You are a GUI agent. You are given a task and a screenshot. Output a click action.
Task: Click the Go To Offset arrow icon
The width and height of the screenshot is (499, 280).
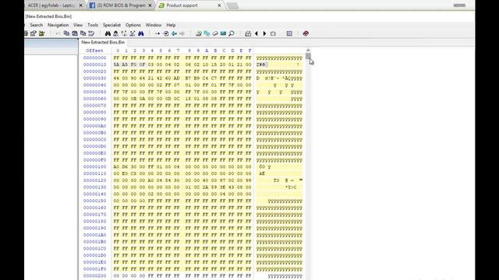[x=157, y=33]
